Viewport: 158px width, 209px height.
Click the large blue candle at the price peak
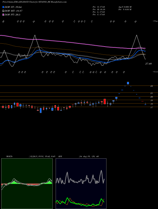pos(128,83)
